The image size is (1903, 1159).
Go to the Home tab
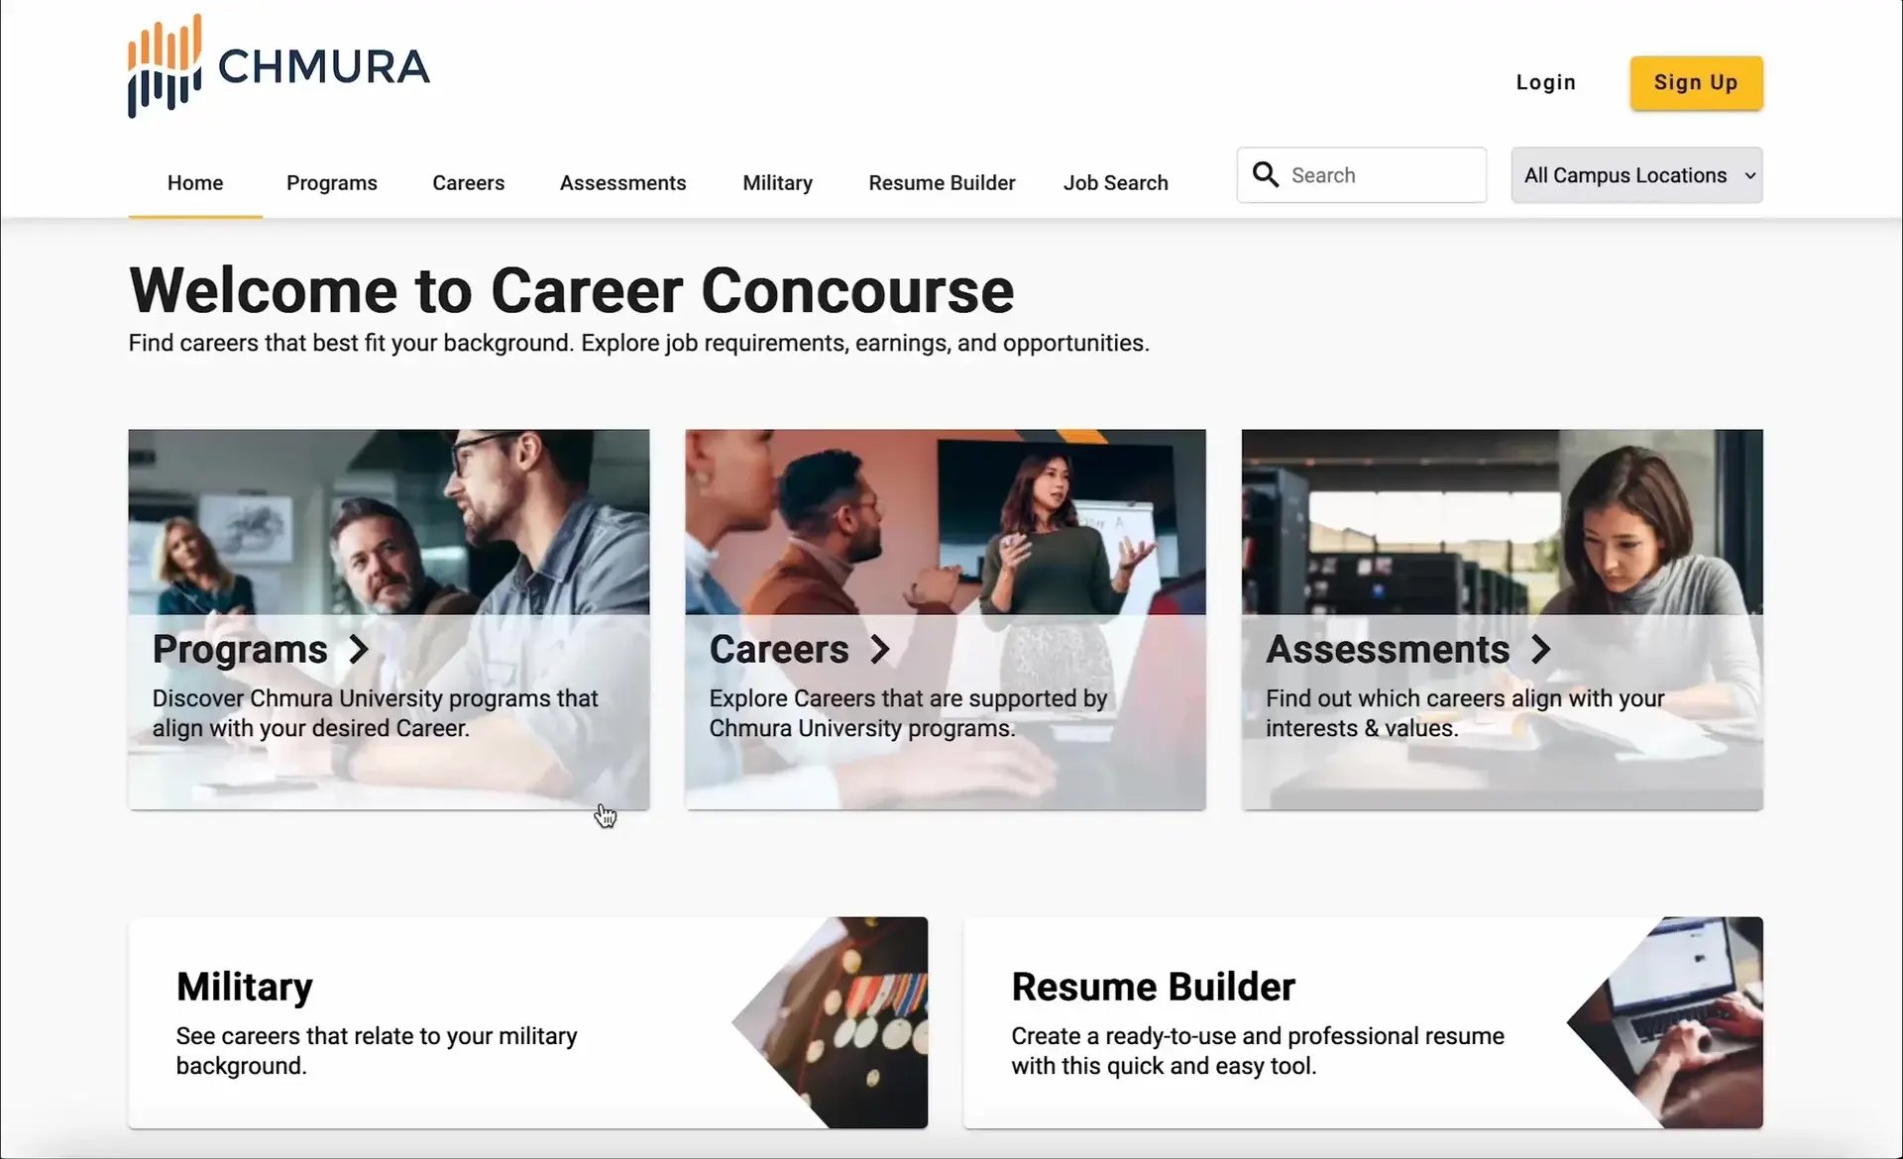(195, 183)
